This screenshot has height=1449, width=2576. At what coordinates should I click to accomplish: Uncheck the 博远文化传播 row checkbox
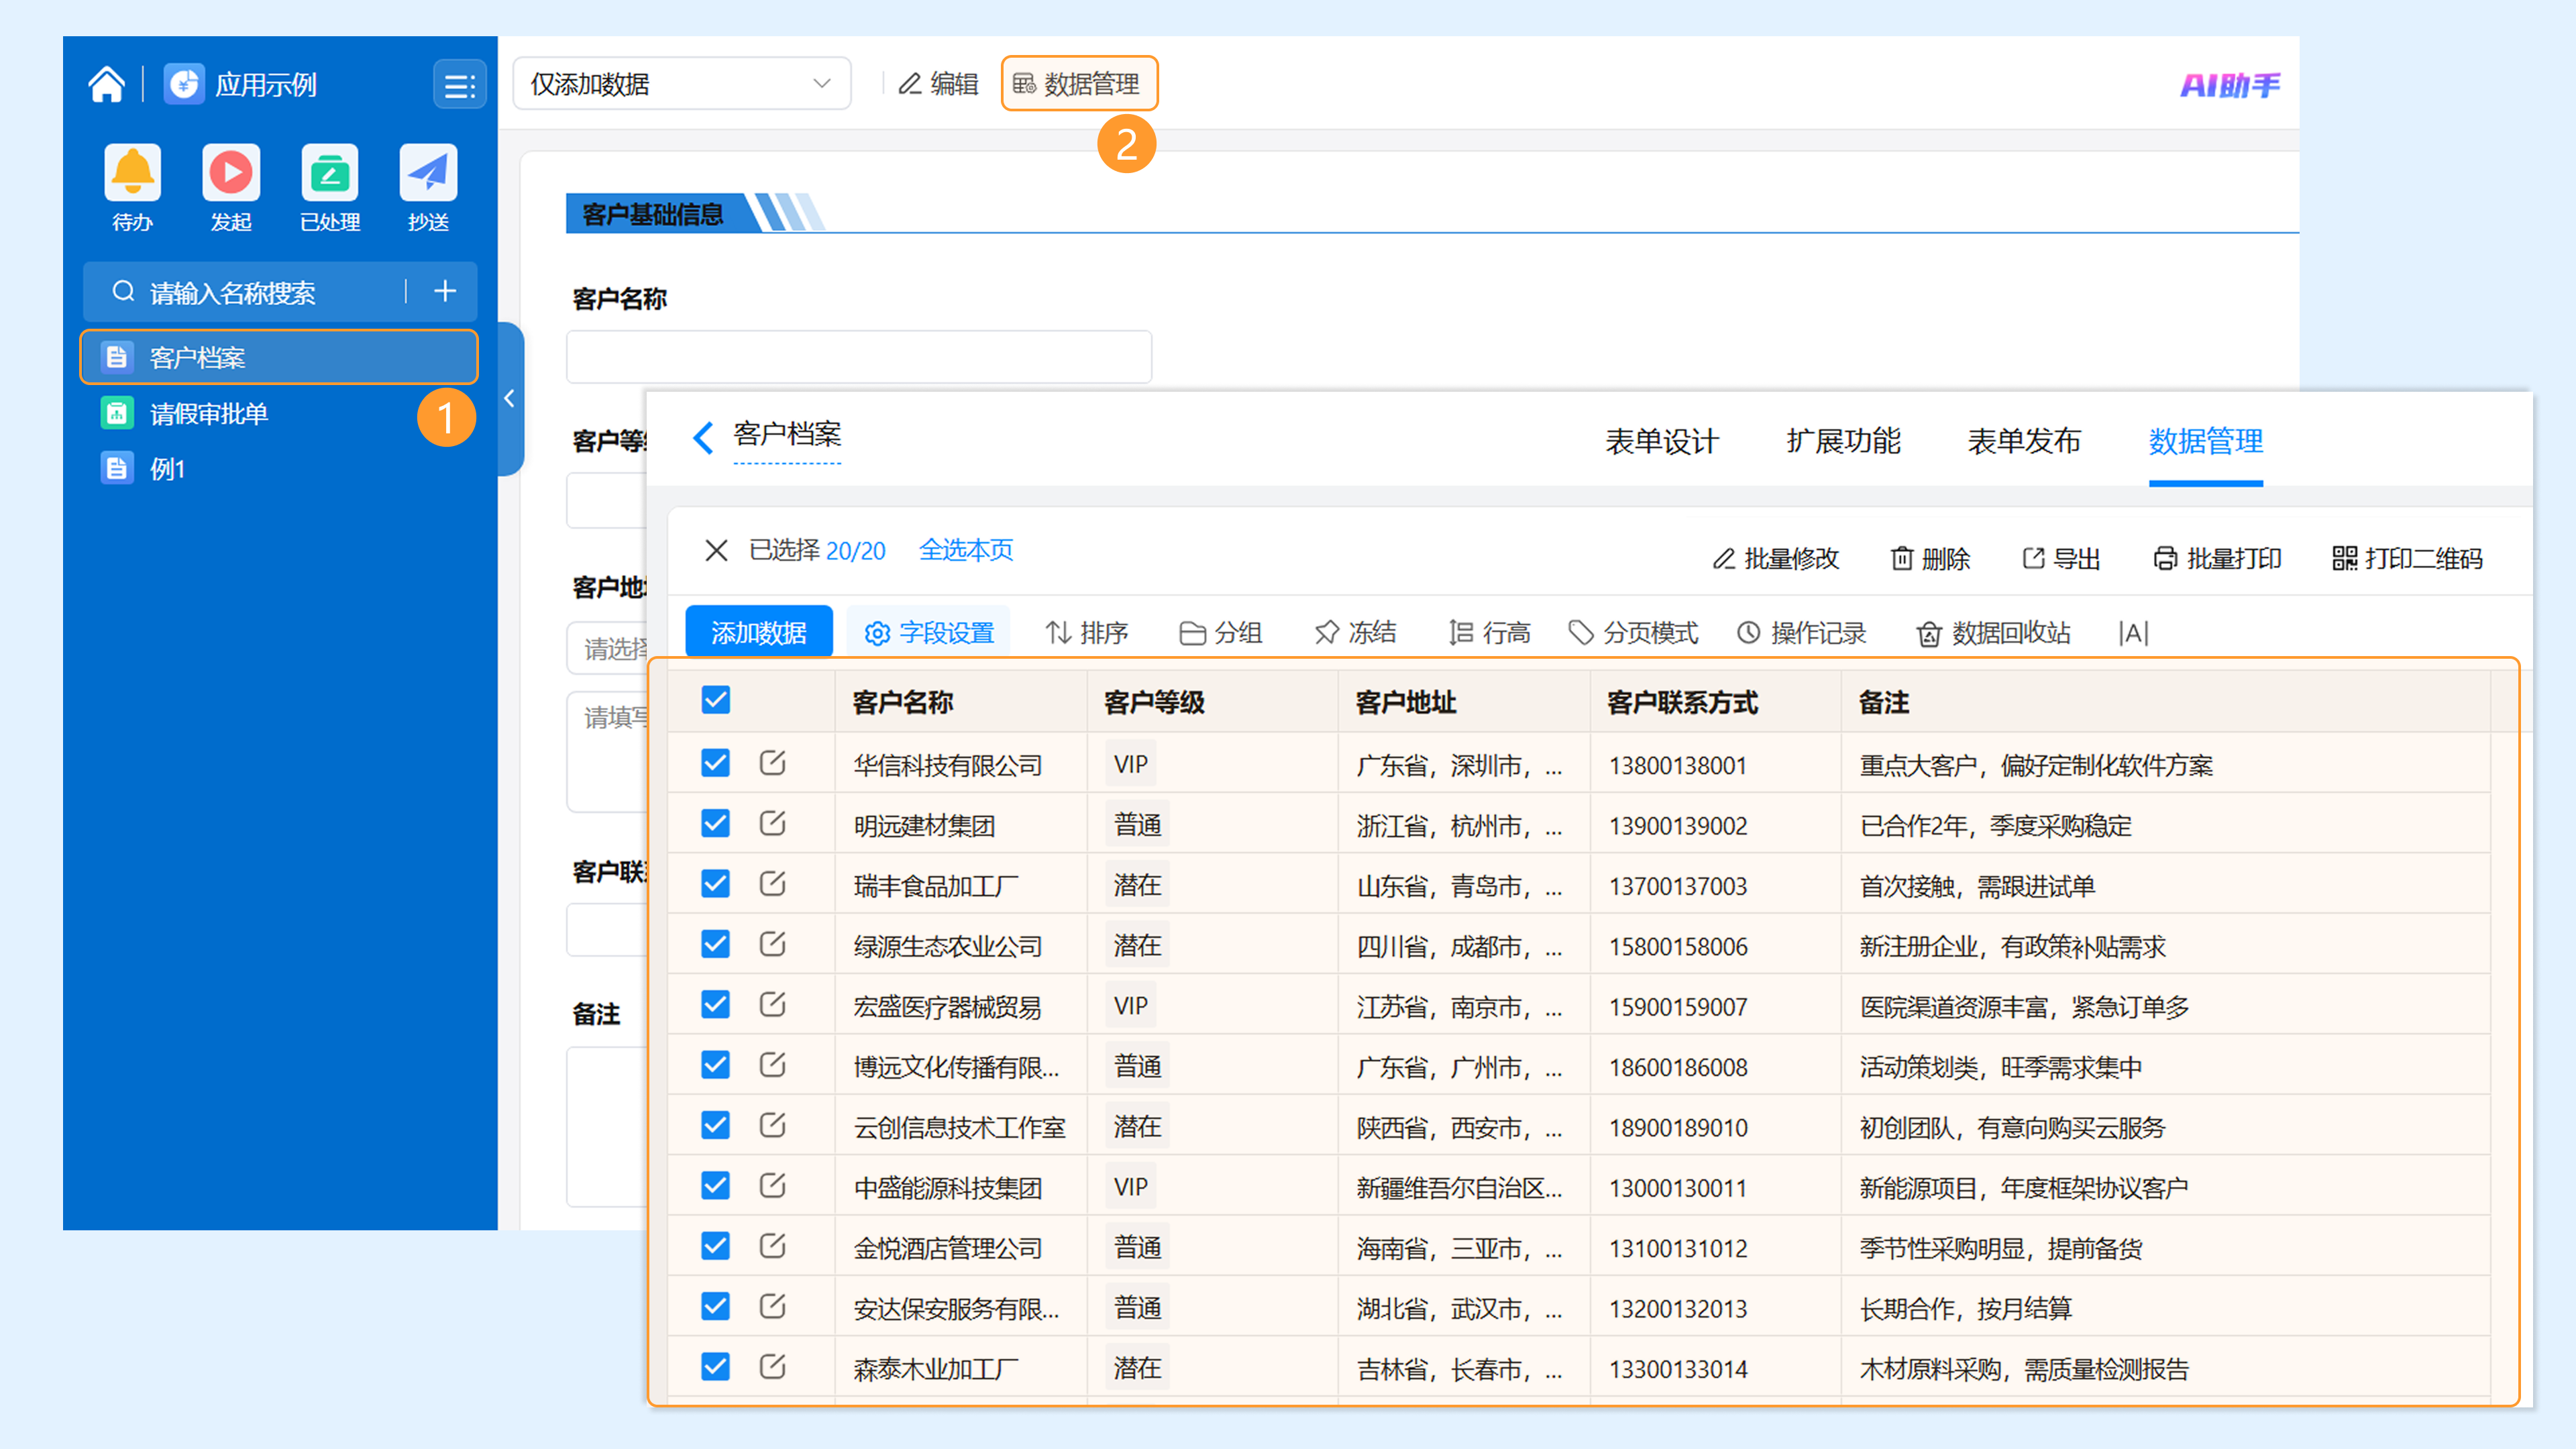point(716,1064)
